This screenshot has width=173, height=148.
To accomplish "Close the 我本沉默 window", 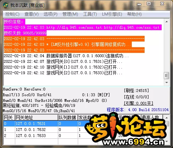I will [162, 4].
